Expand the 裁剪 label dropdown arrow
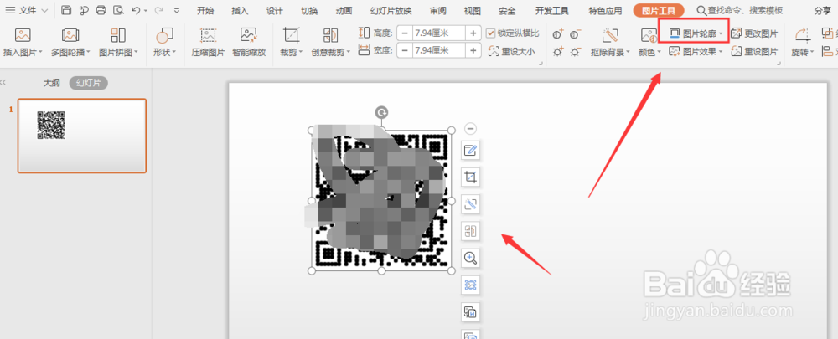 [x=301, y=53]
